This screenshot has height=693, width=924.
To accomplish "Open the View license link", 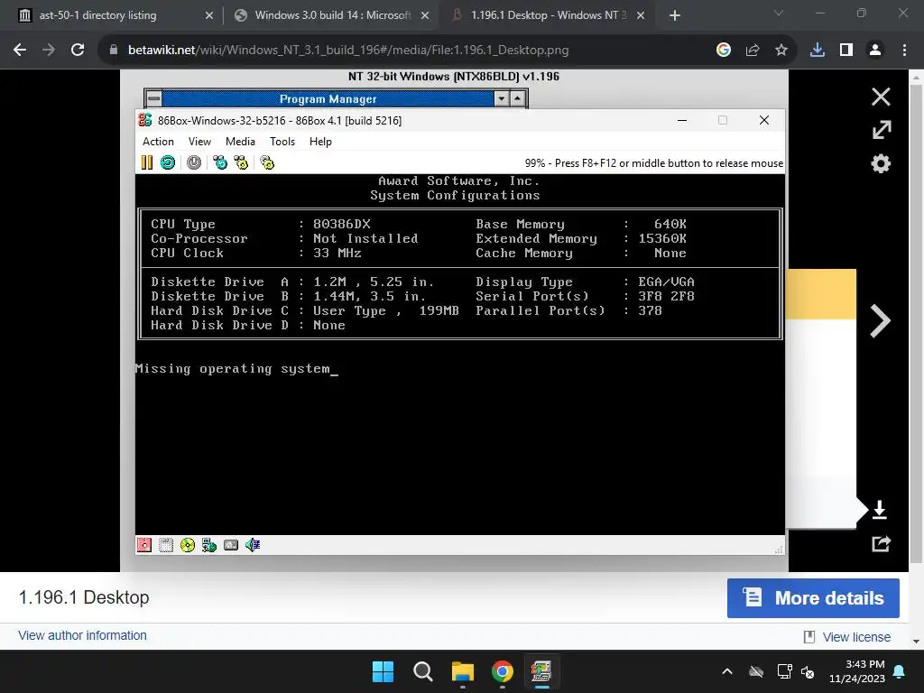I will pyautogui.click(x=856, y=637).
